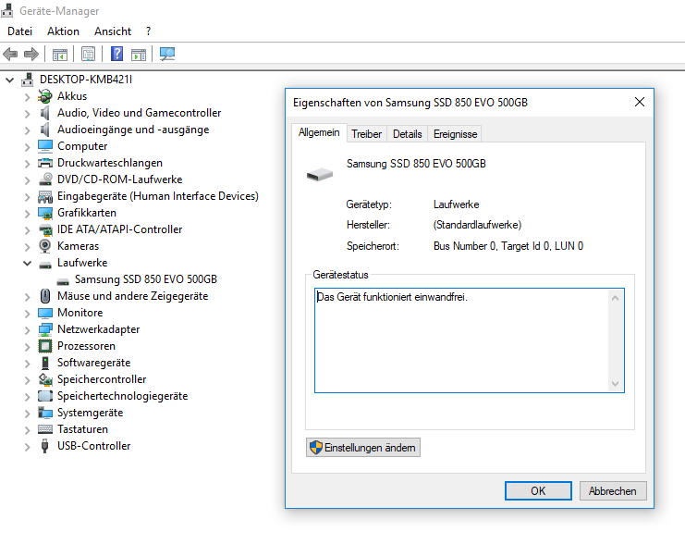The image size is (685, 544).
Task: Click the Forward arrow toolbar icon
Action: click(31, 55)
